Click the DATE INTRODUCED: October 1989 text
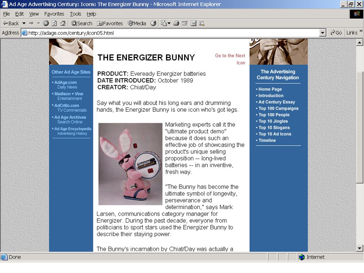The height and width of the screenshot is (273, 364). [145, 80]
